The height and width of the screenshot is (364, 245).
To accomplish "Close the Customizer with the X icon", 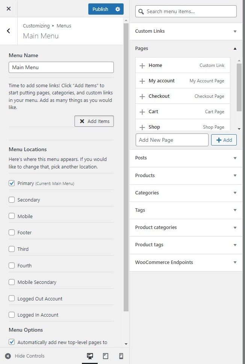I will coord(9,9).
